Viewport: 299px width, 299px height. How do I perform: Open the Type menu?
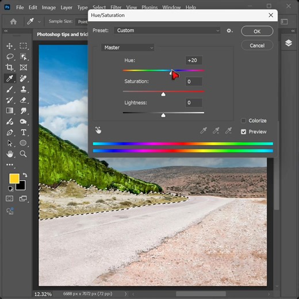pyautogui.click(x=82, y=7)
